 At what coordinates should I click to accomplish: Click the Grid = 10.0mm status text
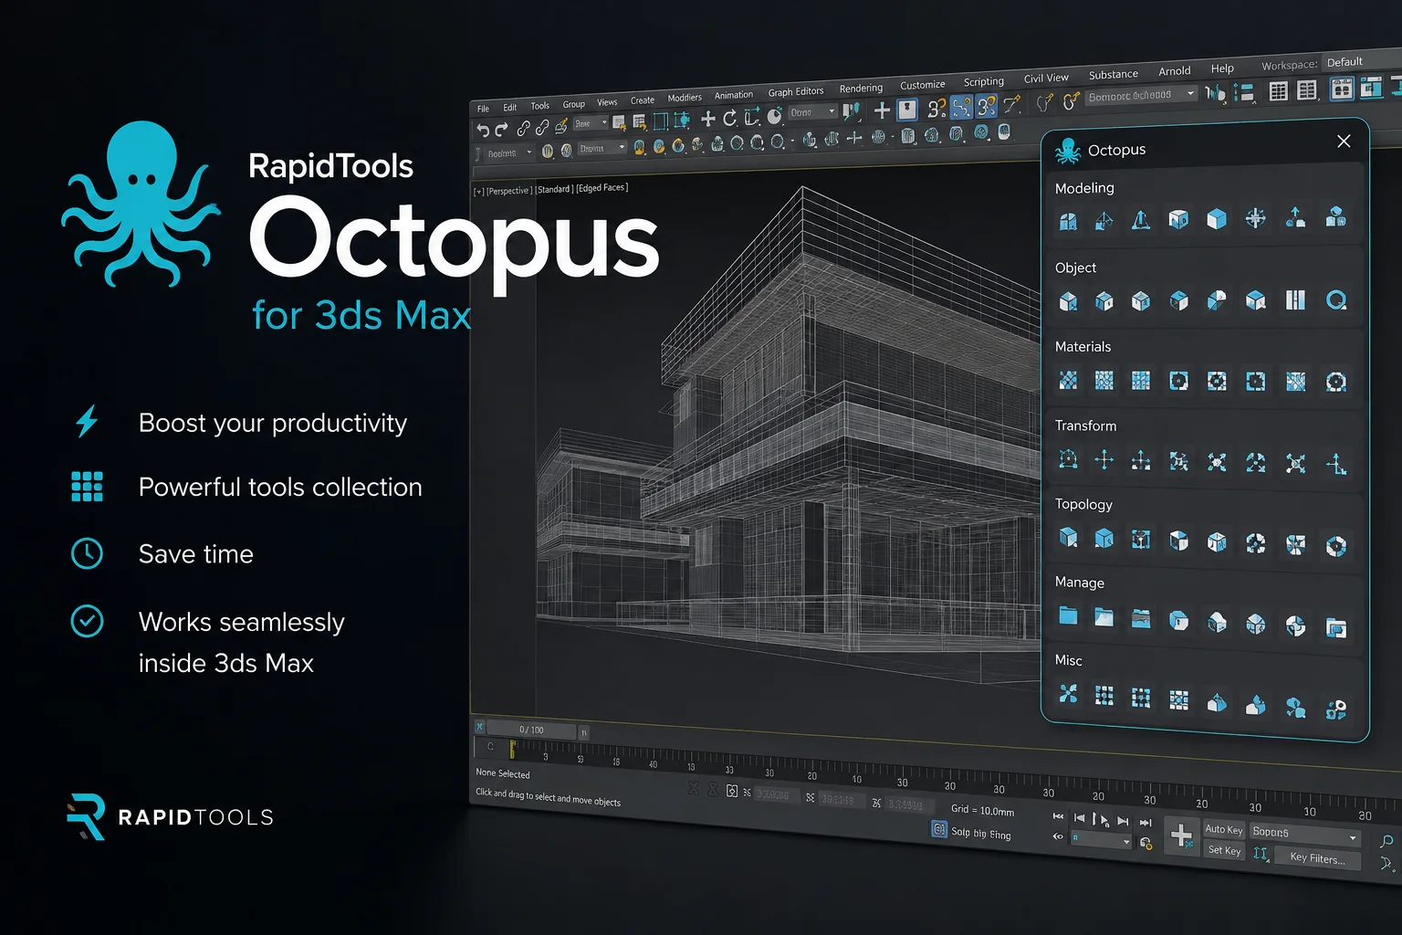click(x=982, y=810)
